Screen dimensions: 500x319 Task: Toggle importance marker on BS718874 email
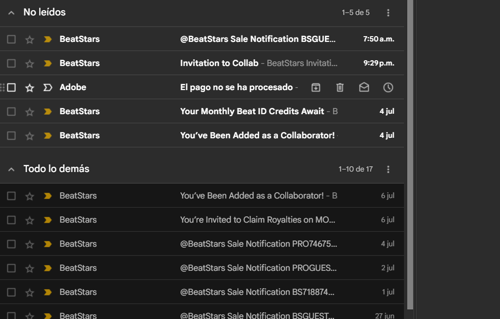(x=47, y=292)
